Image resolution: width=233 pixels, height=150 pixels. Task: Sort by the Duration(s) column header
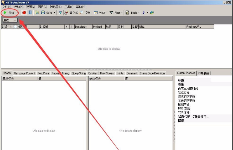[x=83, y=27]
